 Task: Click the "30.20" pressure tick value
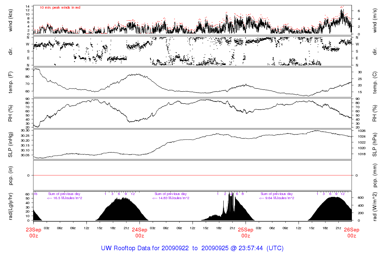point(25,141)
